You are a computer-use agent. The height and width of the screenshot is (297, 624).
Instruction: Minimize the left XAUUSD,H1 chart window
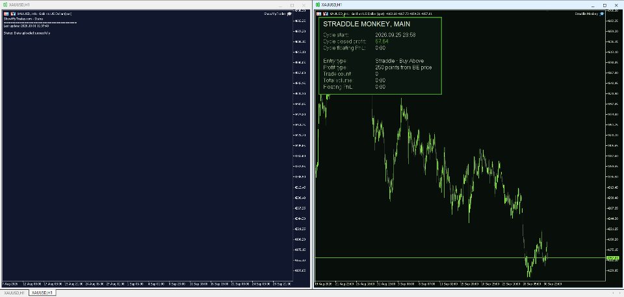click(x=281, y=5)
